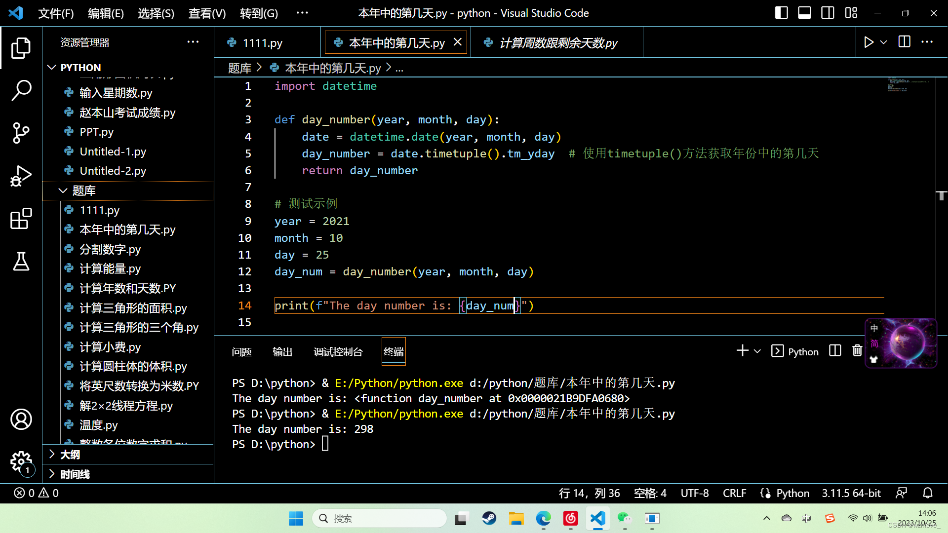This screenshot has height=533, width=948.
Task: Open the 选择(S) menu
Action: (156, 13)
